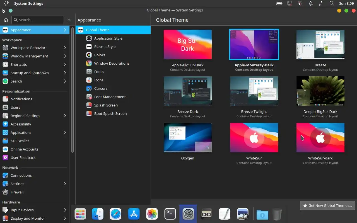357x223 pixels.
Task: Click the Font Management icon
Action: point(89,97)
